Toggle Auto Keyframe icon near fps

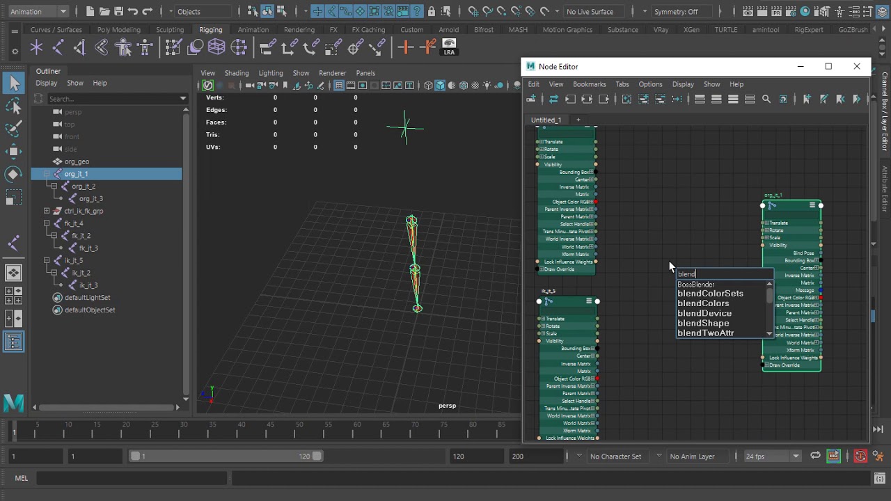[x=860, y=456]
